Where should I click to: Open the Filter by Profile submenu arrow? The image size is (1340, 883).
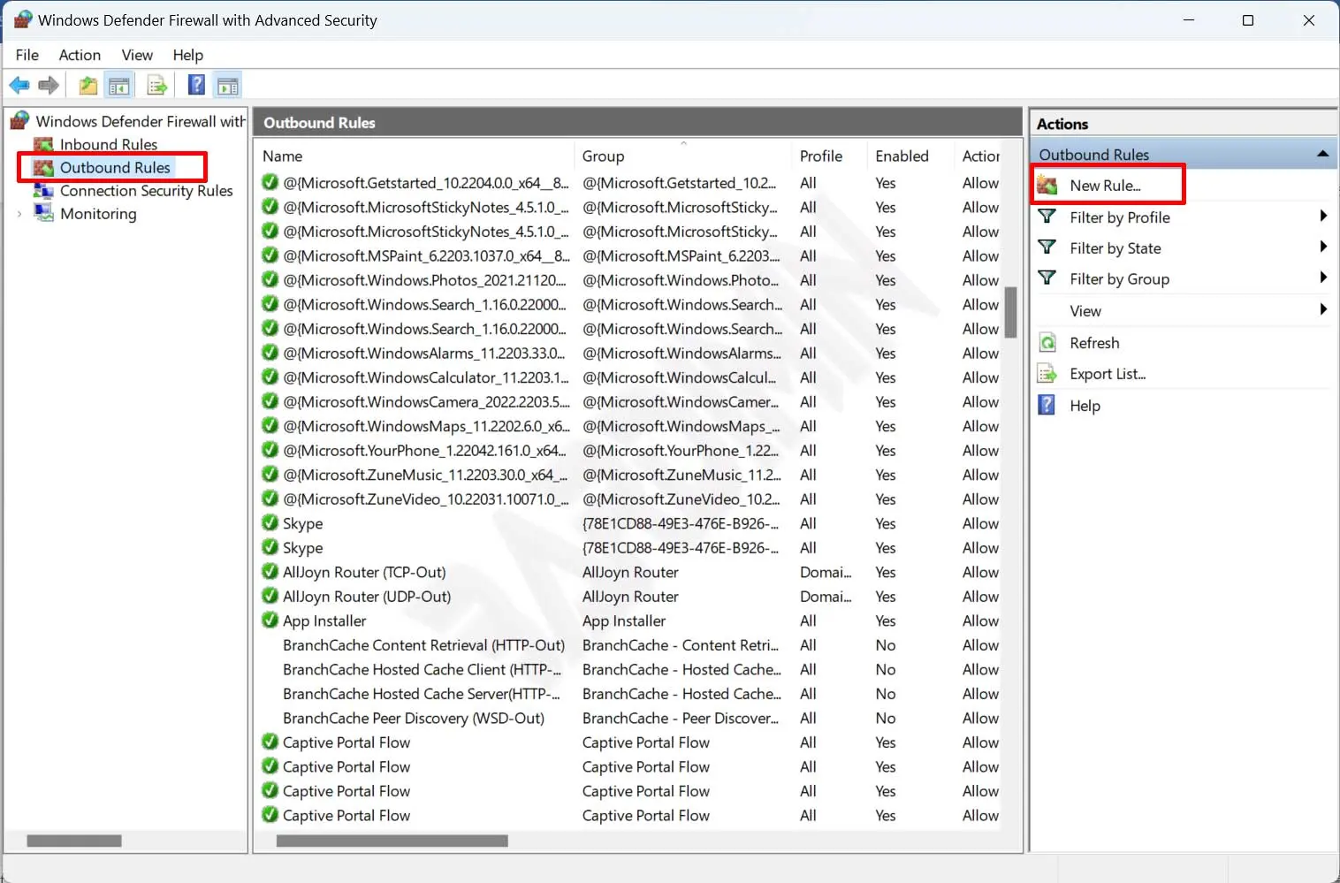coord(1322,217)
